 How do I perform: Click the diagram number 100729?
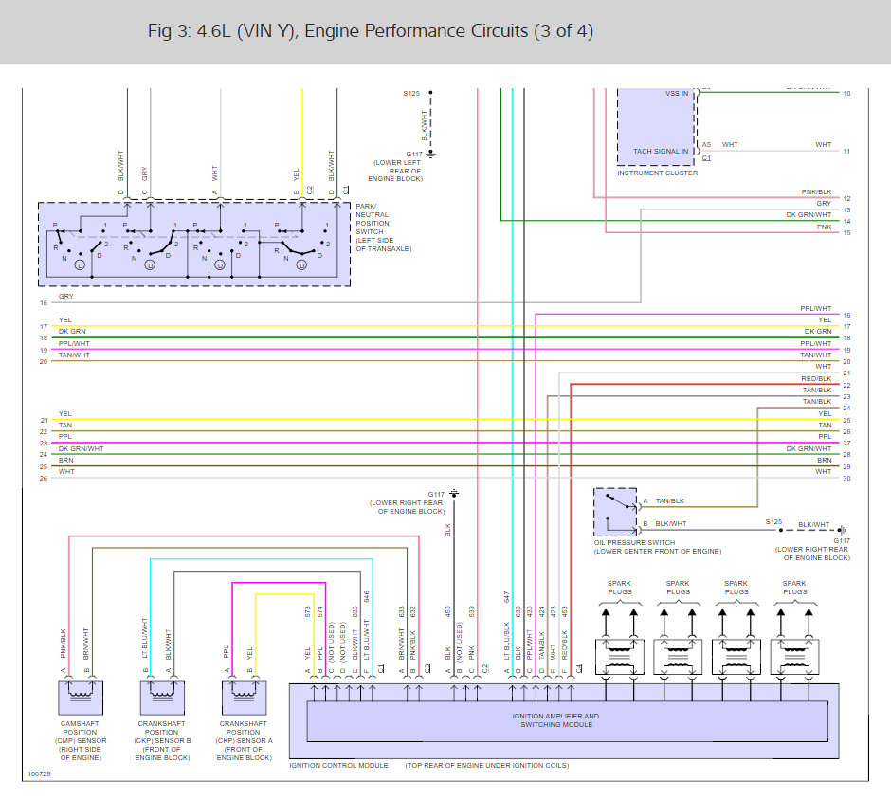tap(39, 773)
